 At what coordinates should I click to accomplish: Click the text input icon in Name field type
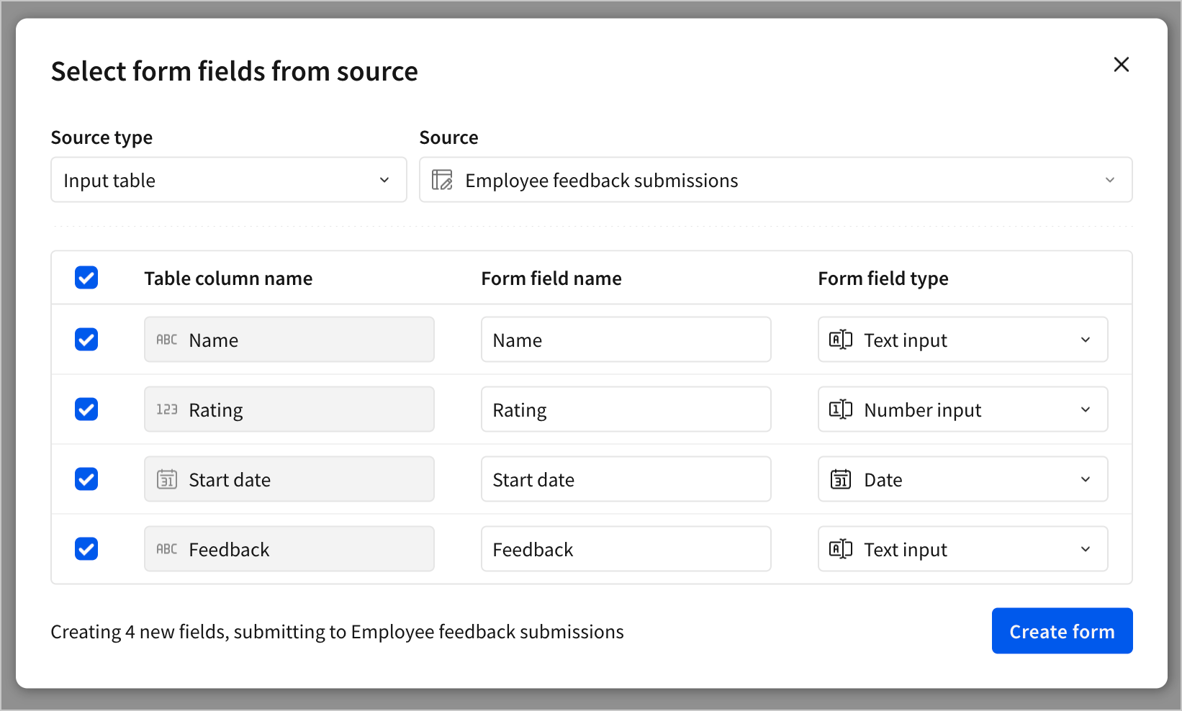(840, 339)
